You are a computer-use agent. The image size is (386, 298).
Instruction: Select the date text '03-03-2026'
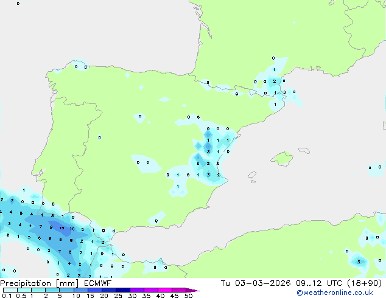[262, 283]
